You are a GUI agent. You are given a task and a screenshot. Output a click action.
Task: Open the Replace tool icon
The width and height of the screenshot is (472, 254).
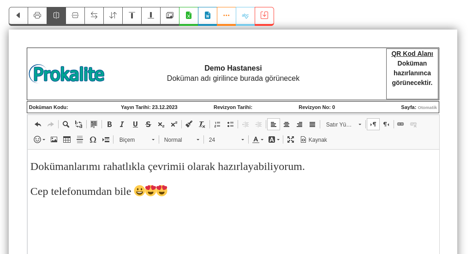(78, 124)
